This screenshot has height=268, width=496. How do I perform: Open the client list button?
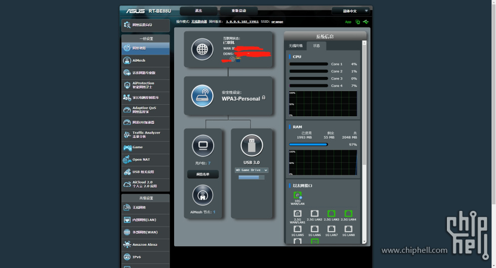203,174
